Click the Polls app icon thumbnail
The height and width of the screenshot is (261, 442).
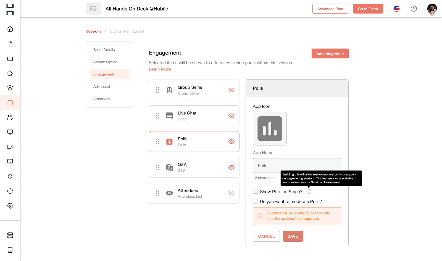coord(270,129)
